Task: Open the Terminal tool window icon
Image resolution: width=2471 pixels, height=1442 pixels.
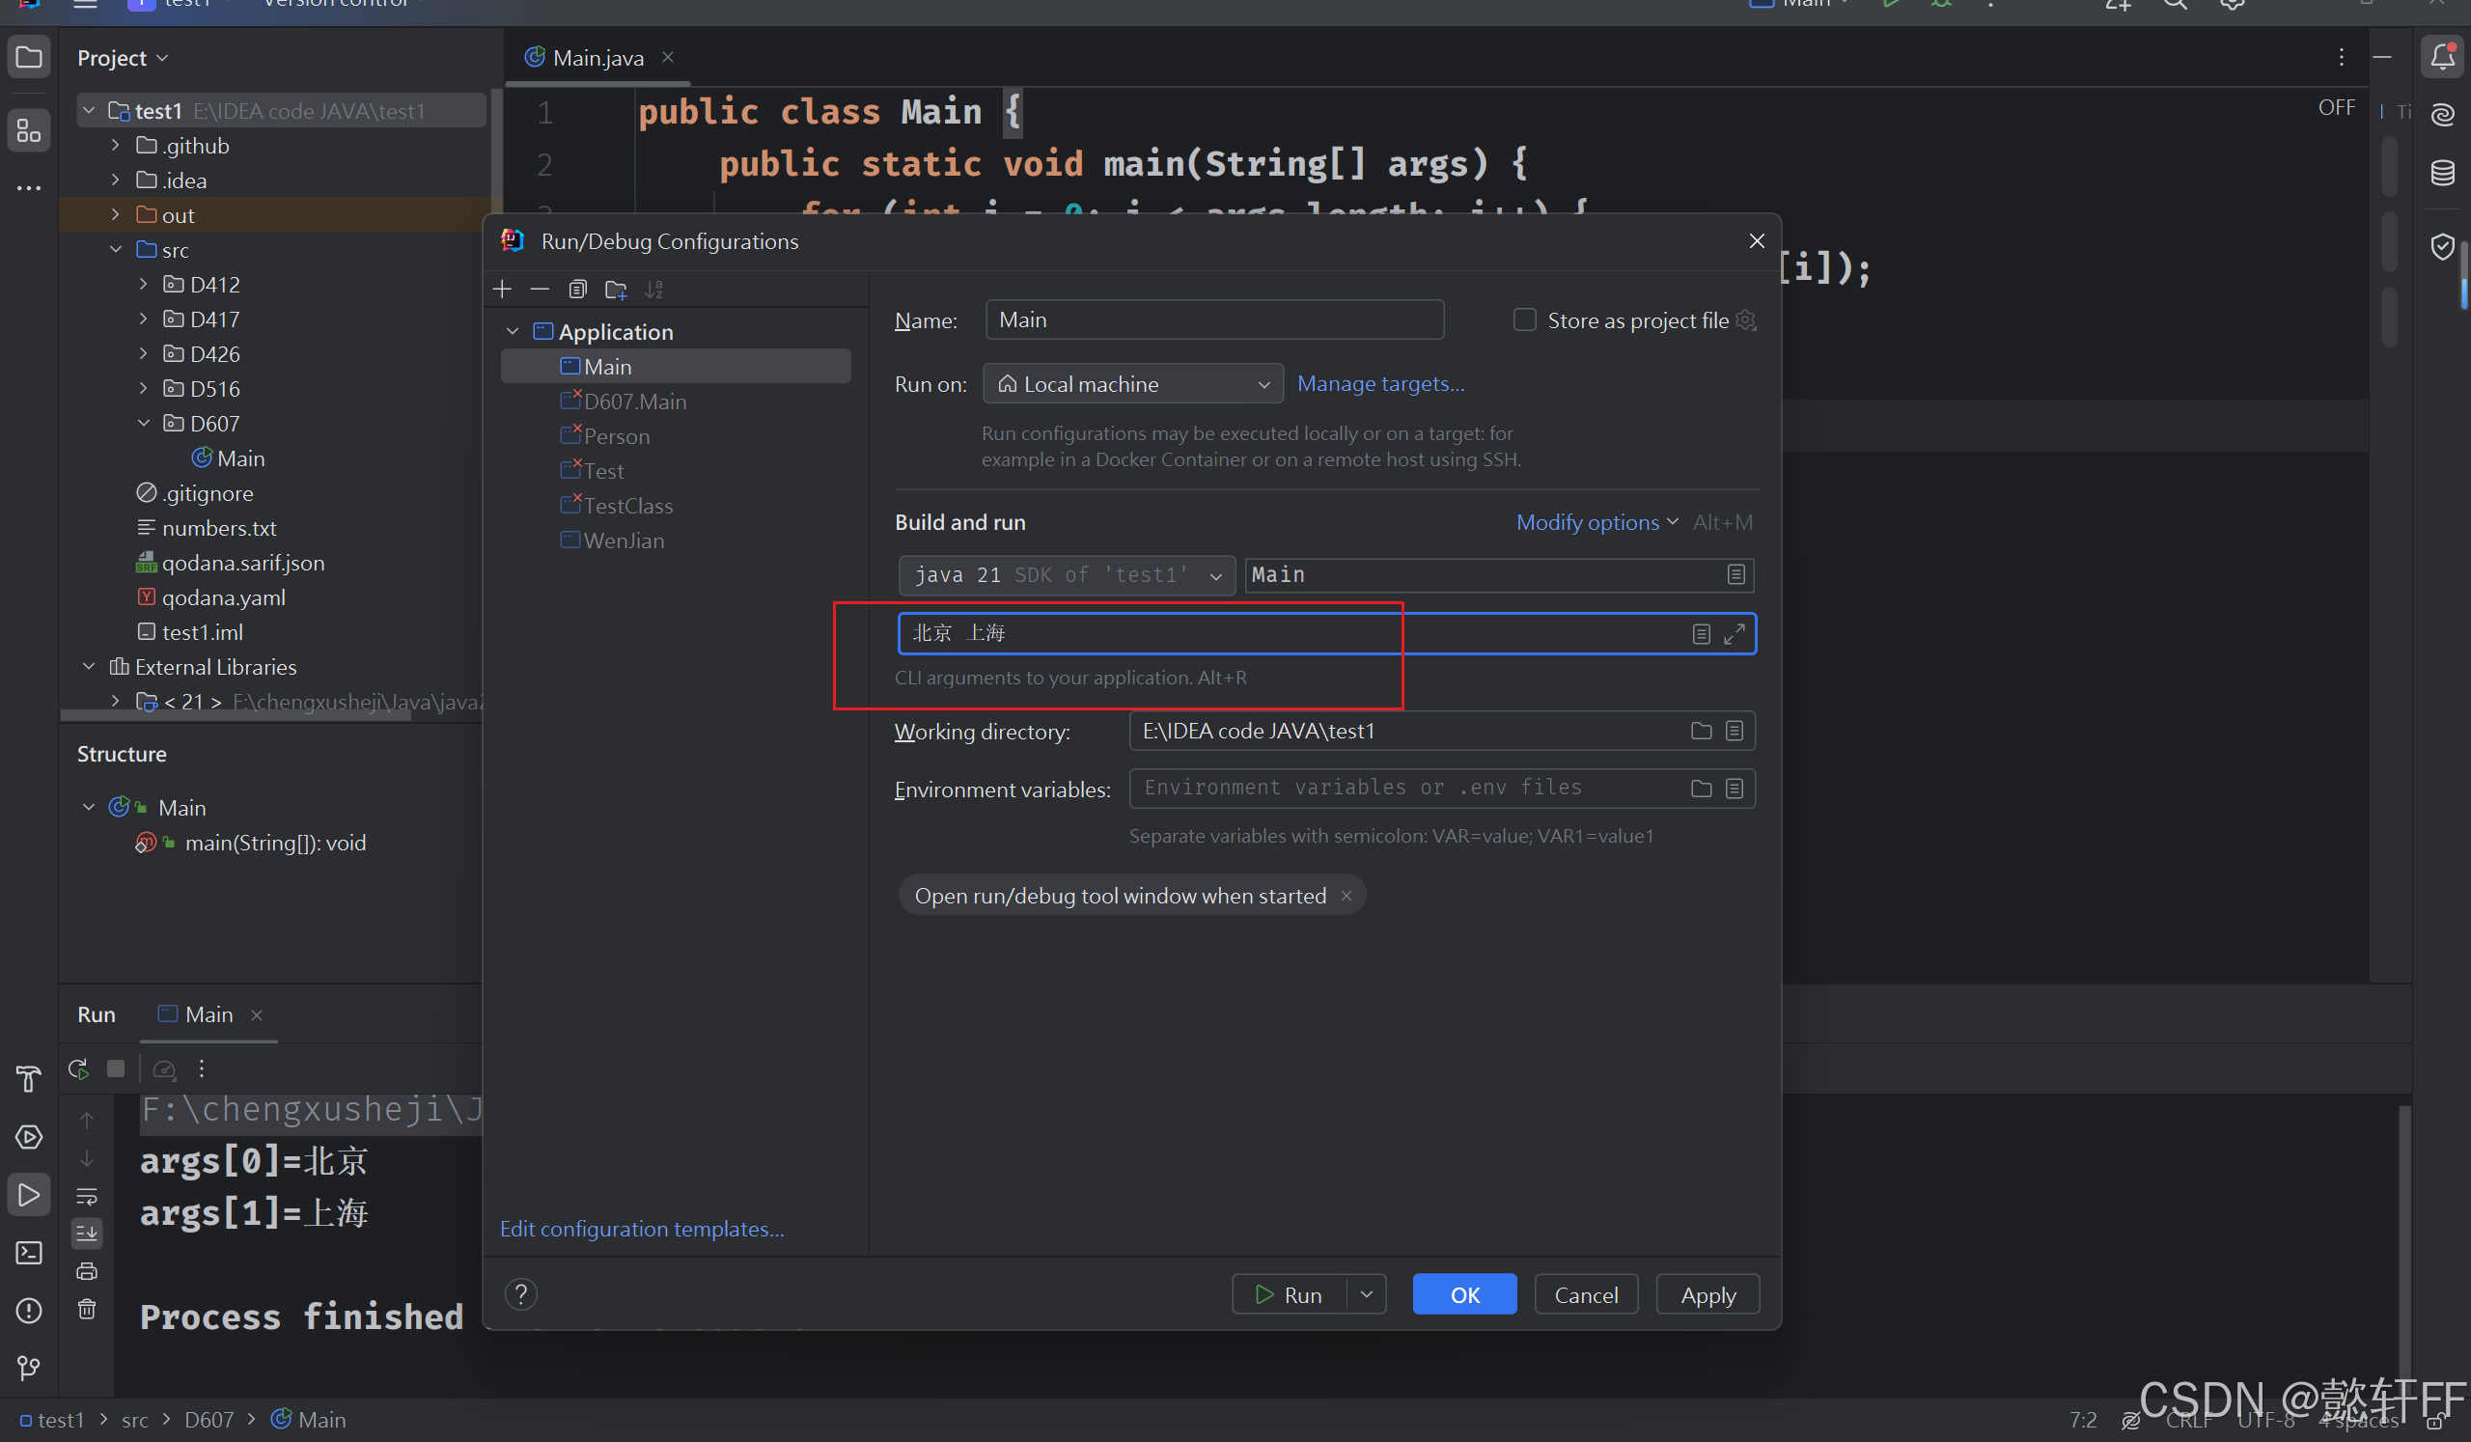Action: [29, 1253]
